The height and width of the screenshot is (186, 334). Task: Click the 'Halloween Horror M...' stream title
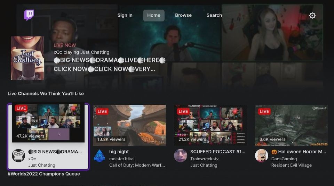pos(299,152)
